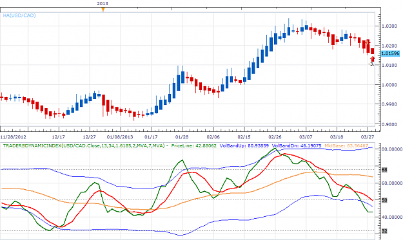Select the HA(USD/CAD) chart label
The image size is (403, 240).
coord(19,15)
